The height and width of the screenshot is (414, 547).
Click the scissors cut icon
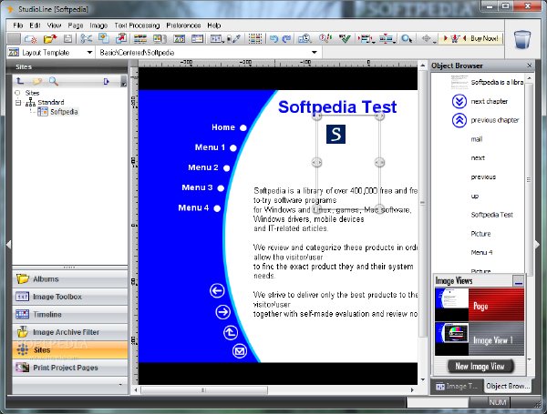click(x=86, y=38)
